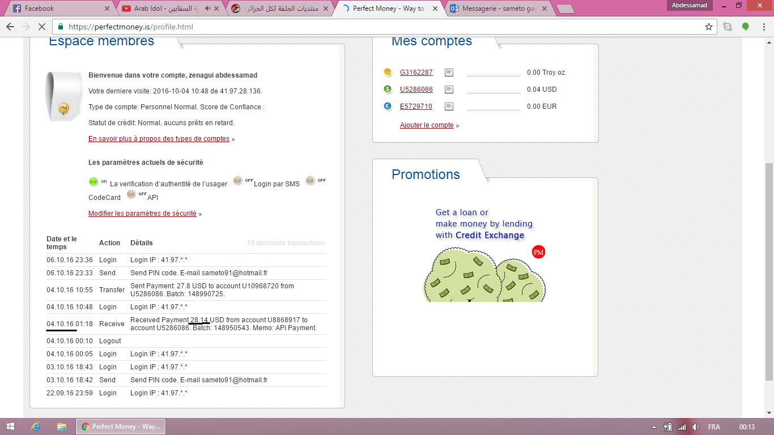Viewport: 774px width, 435px height.
Task: Select the 04.10.16 10:55 Transfer row
Action: (186, 290)
